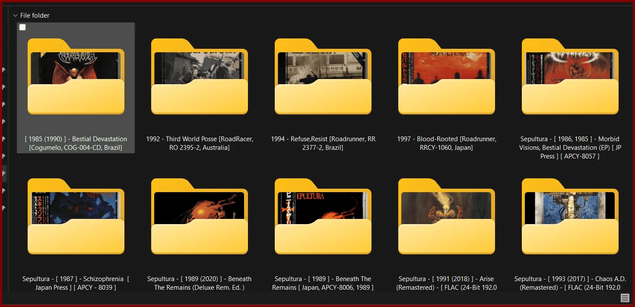Screen dimensions: 635x307
Task: Collapse the File folder group chevron
Action: (15, 16)
